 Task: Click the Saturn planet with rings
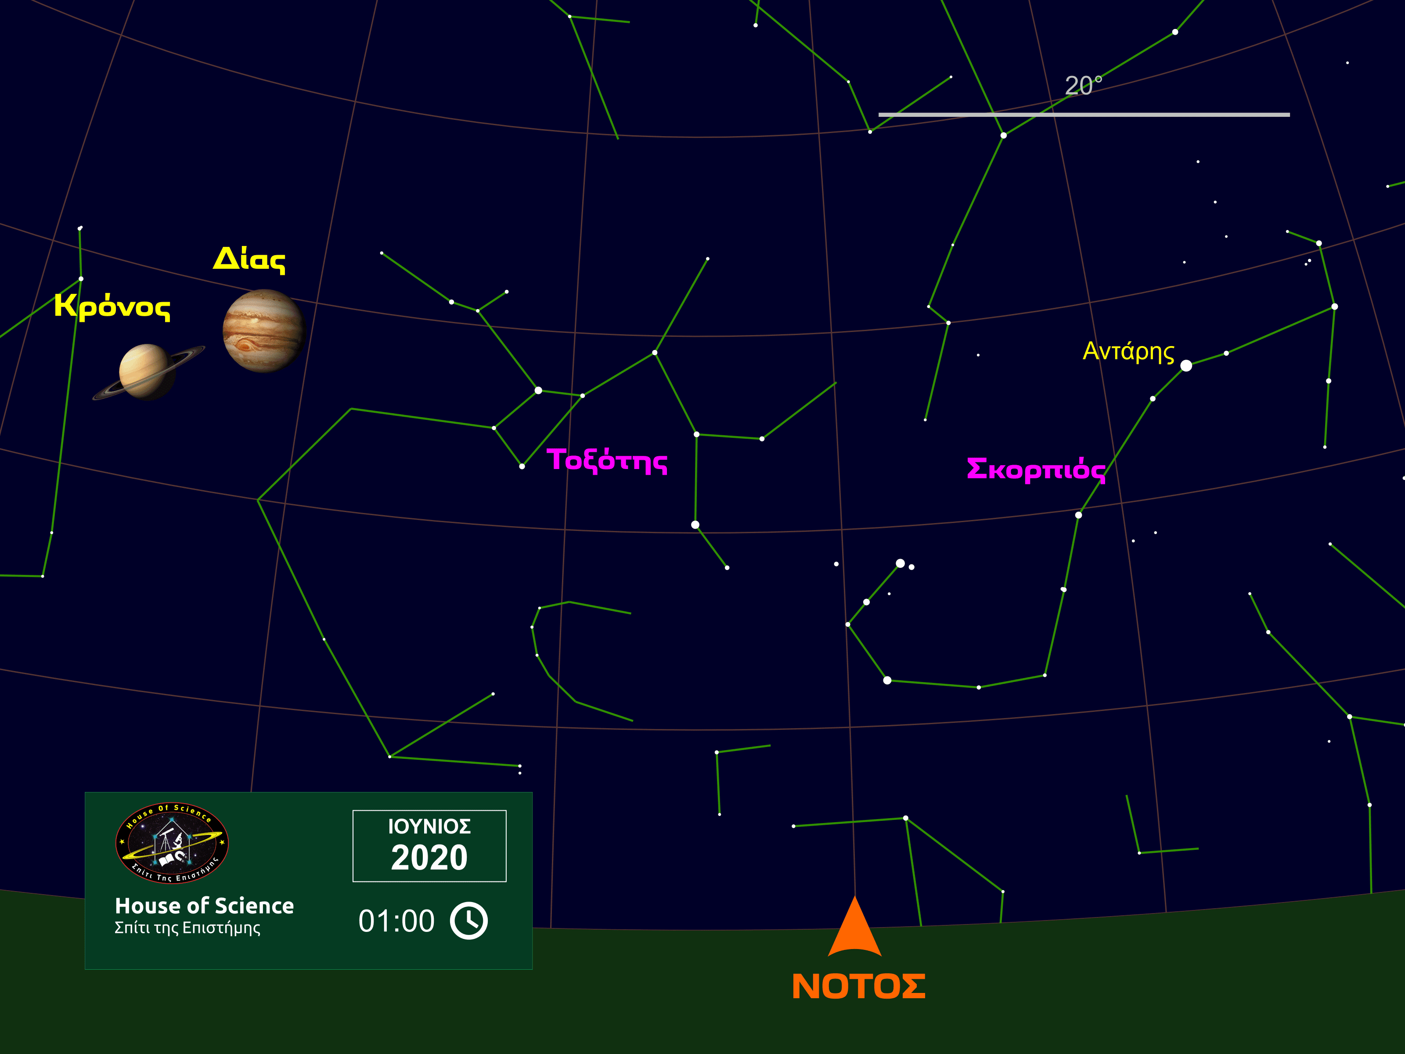pyautogui.click(x=148, y=372)
